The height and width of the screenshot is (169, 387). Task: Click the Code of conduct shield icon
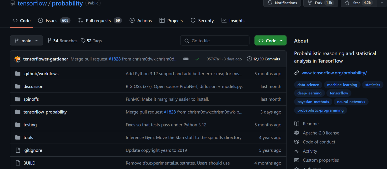[297, 142]
